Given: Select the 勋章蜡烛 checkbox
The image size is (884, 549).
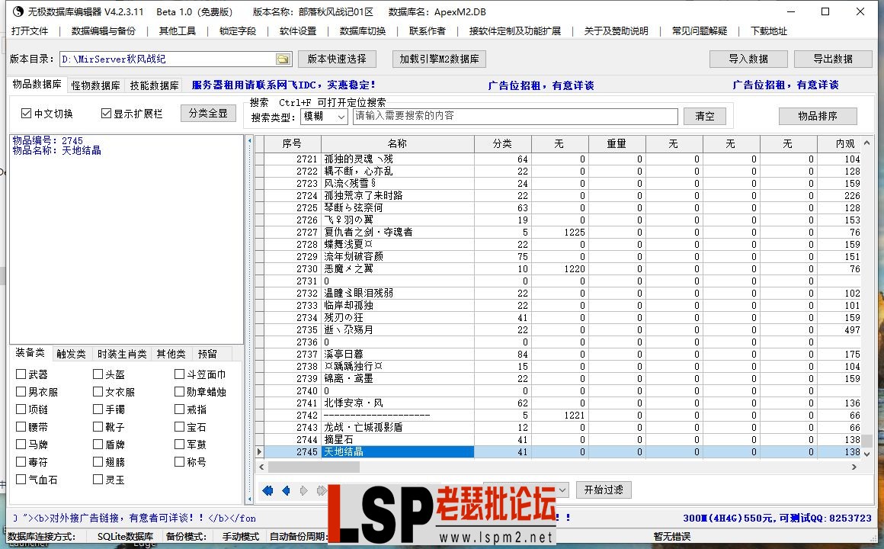Looking at the screenshot, I should pos(179,392).
